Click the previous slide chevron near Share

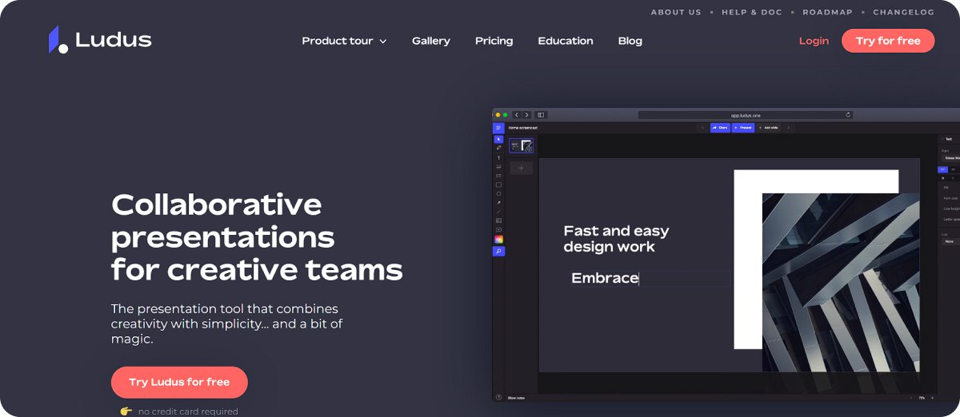pyautogui.click(x=703, y=127)
